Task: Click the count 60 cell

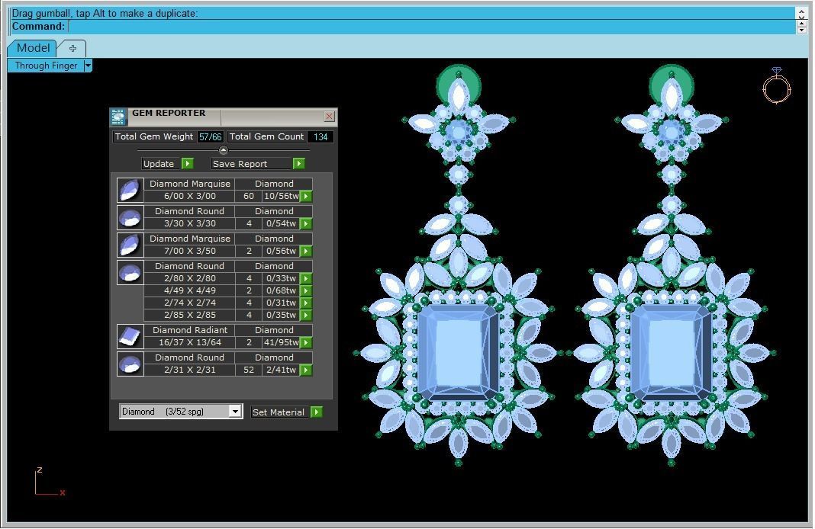Action: 249,196
